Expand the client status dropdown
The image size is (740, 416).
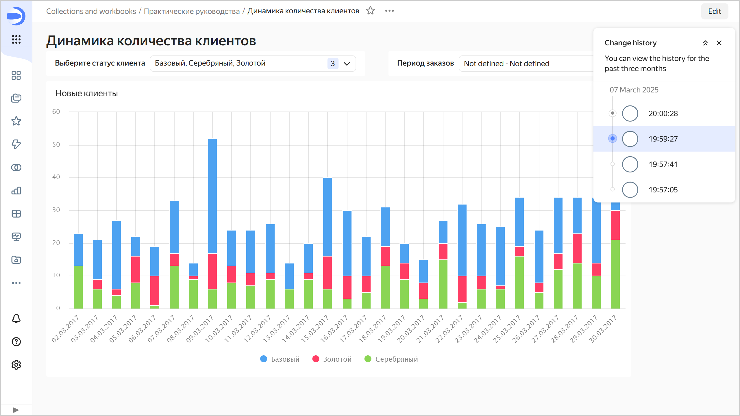coord(347,64)
